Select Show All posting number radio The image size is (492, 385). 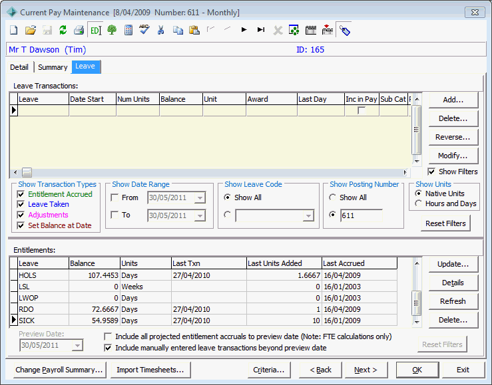tap(332, 197)
